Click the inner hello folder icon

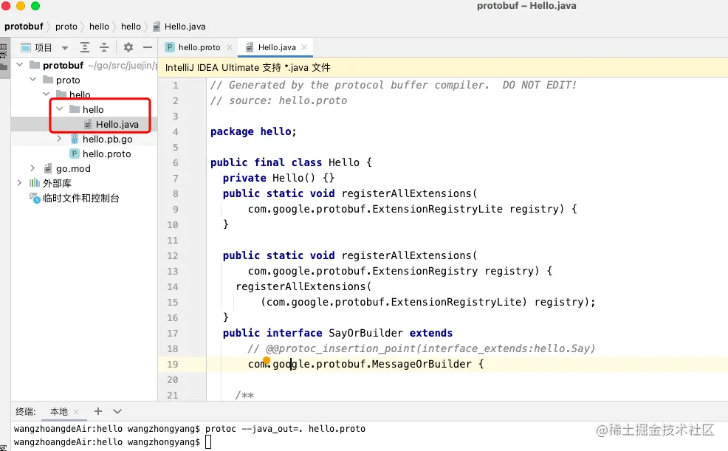(x=75, y=109)
